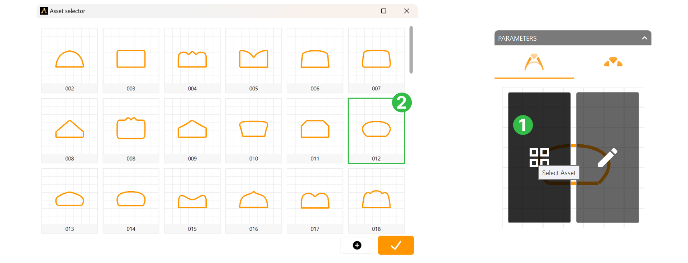688x263 pixels.
Task: Click the asset list vertical scrollbar
Action: 411,50
